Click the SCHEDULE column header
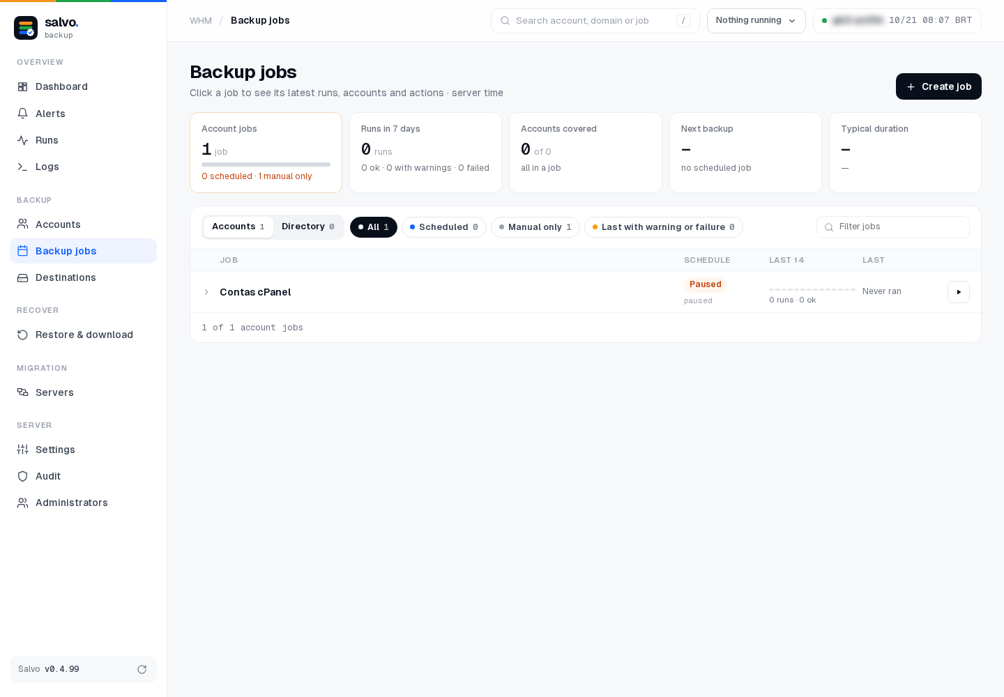Screen dimensions: 1004x697 [x=707, y=260]
